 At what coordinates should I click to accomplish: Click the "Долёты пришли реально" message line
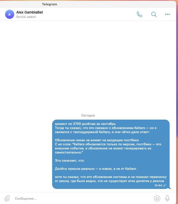click(x=75, y=169)
